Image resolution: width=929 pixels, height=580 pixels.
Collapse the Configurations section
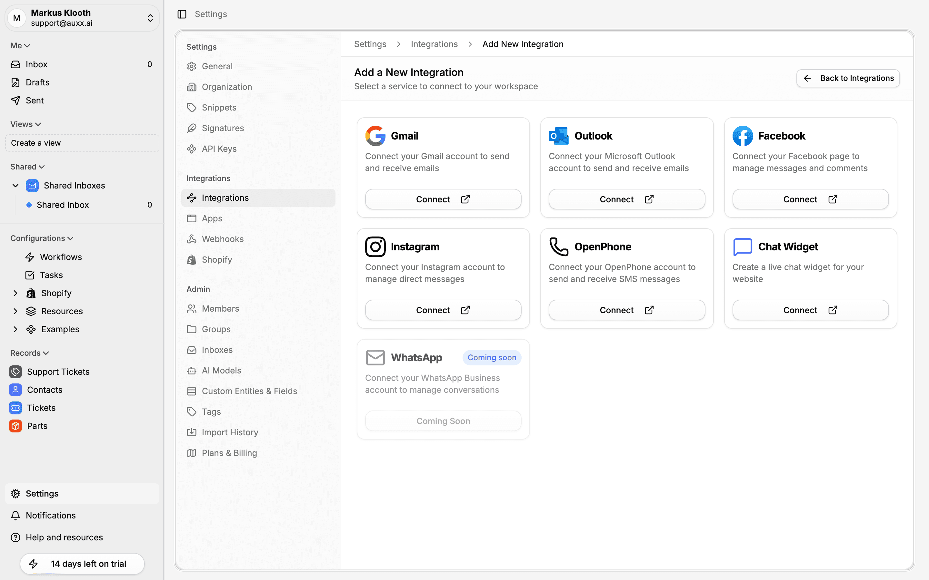tap(42, 238)
